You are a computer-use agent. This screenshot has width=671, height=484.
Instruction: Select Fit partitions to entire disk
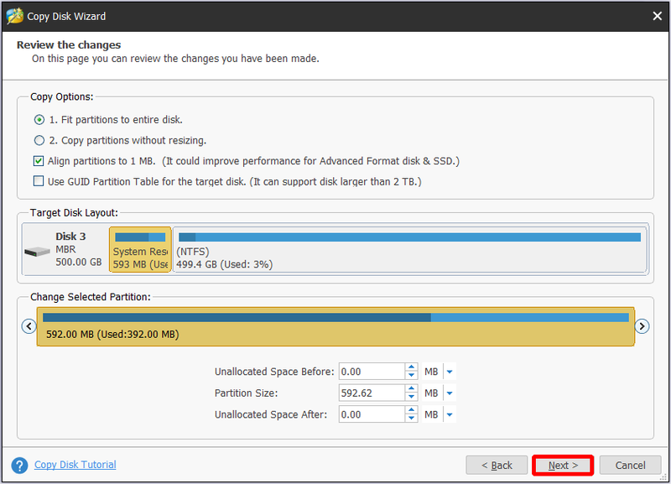click(39, 120)
